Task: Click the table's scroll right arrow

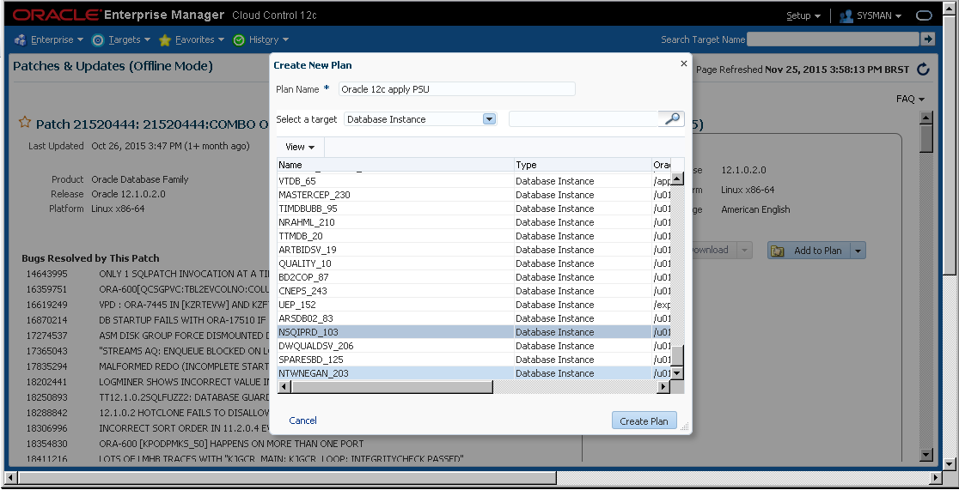Action: click(x=663, y=387)
